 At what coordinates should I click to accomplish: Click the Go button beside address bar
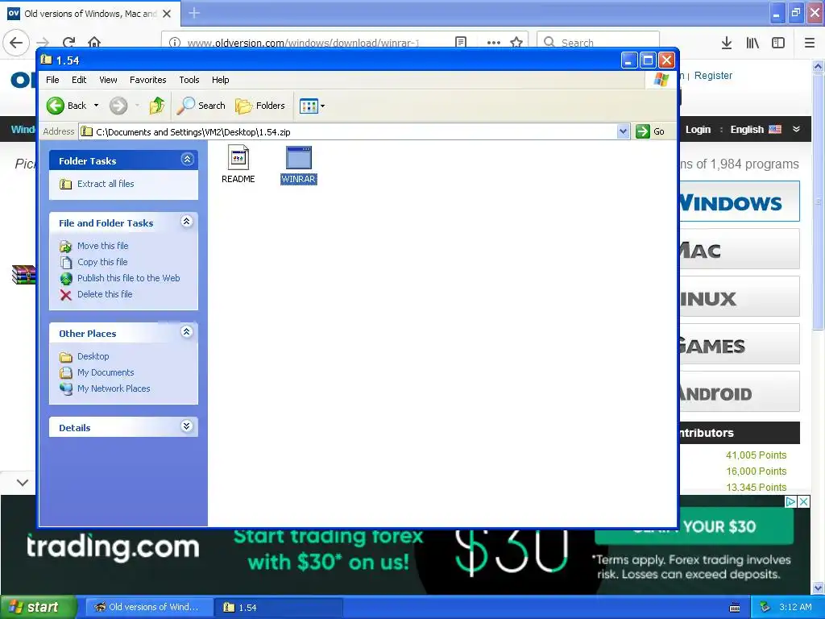pyautogui.click(x=650, y=131)
